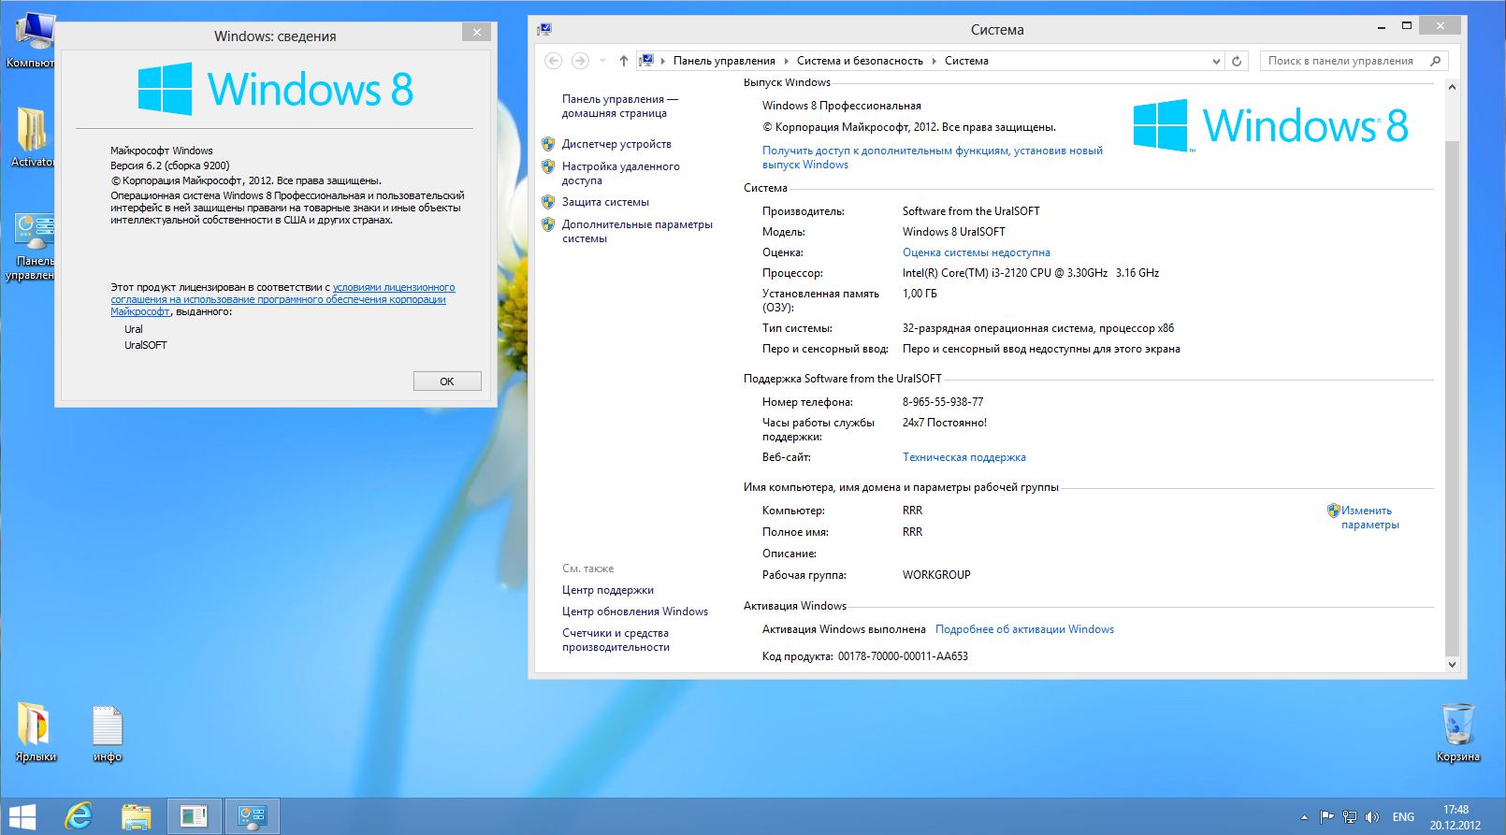Show hidden tray icons arrow

1304,817
